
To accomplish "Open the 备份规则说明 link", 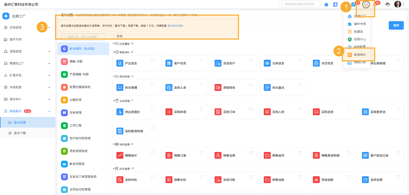I will tap(175, 26).
